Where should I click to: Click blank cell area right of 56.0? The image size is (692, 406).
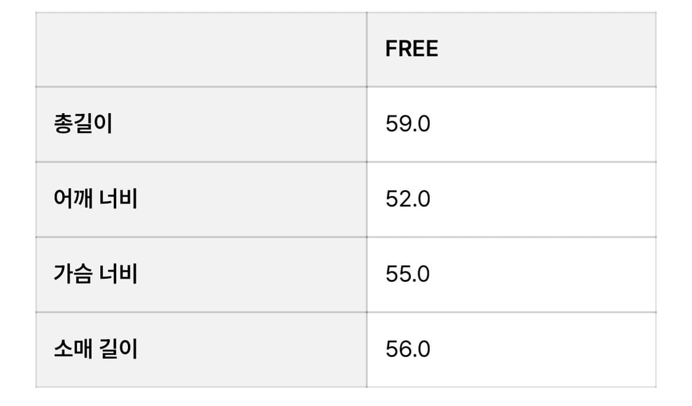click(547, 349)
